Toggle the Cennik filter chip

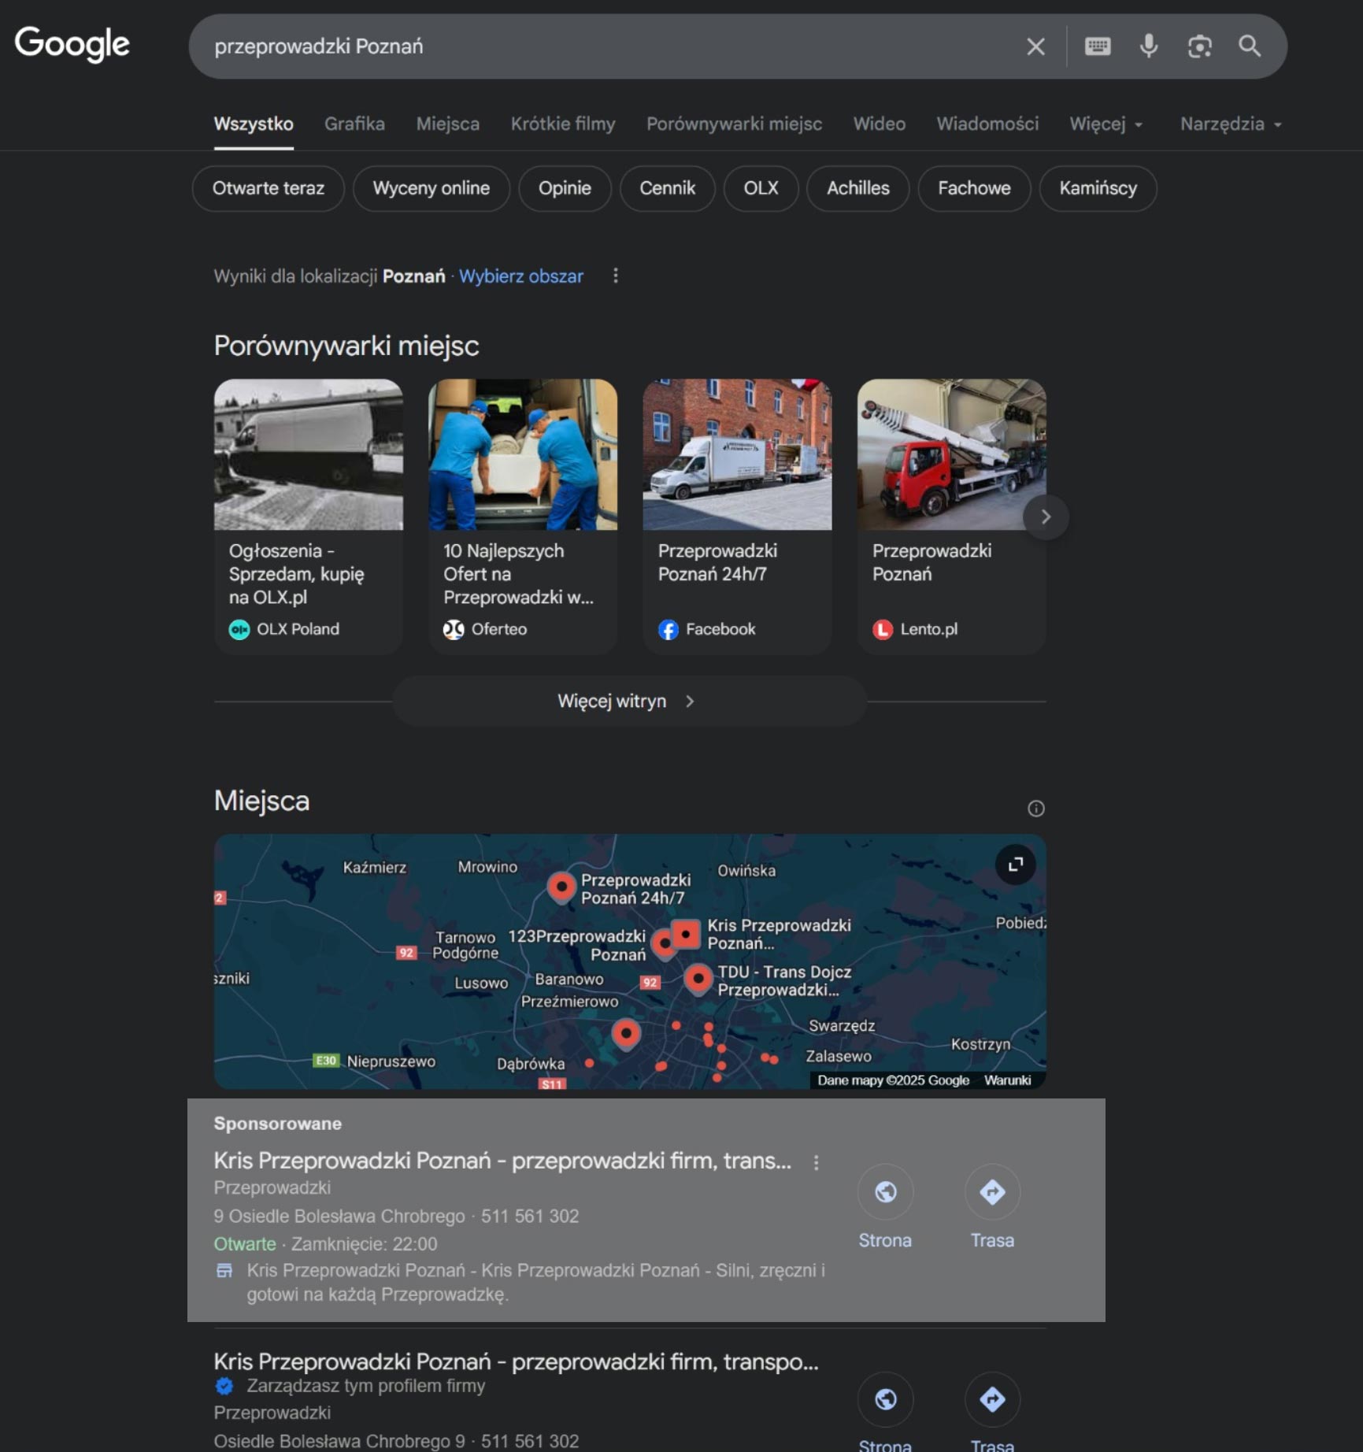[667, 188]
